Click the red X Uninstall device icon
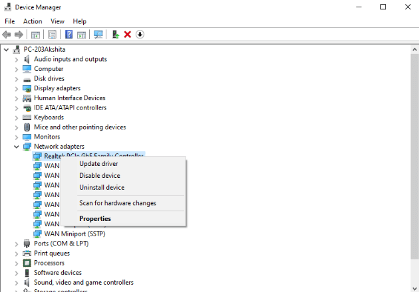This screenshot has height=292, width=419. (x=128, y=35)
